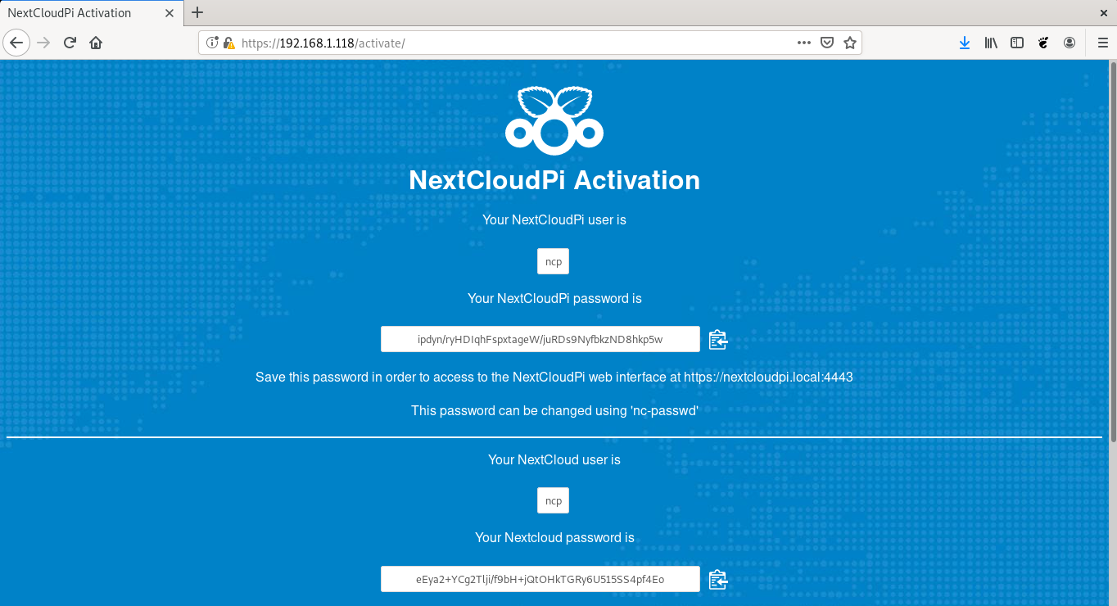Screen dimensions: 1117x606
Task: Open page actions three-dot menu
Action: [x=804, y=43]
